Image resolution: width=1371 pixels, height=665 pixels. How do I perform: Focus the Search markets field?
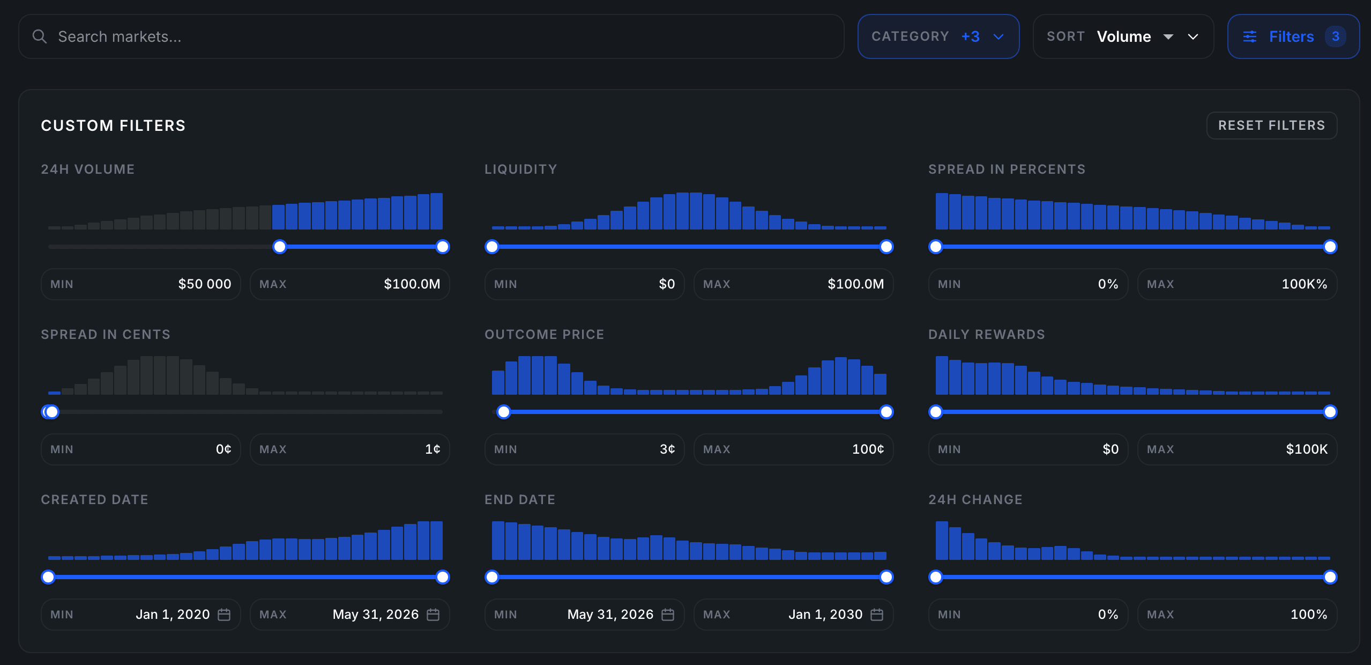(x=431, y=36)
